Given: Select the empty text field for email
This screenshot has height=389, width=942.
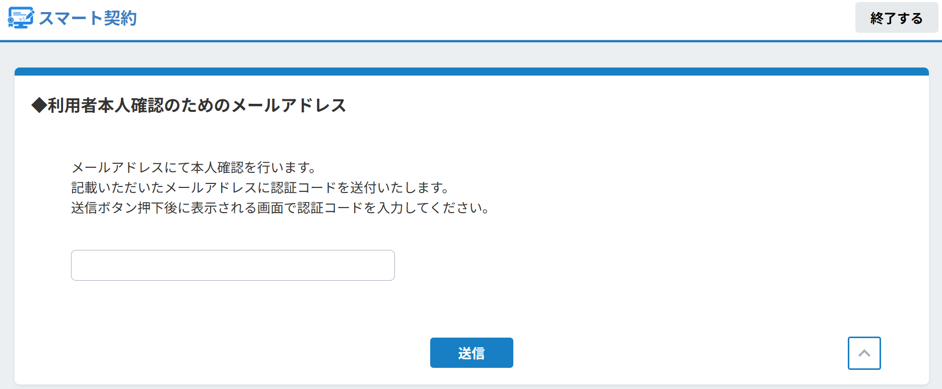Looking at the screenshot, I should point(233,265).
